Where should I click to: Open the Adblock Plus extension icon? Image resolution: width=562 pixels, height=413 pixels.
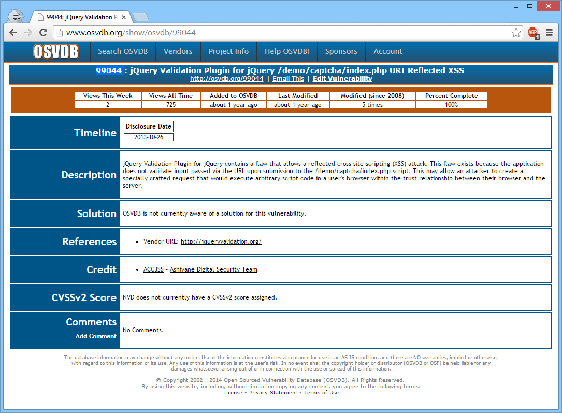point(534,33)
